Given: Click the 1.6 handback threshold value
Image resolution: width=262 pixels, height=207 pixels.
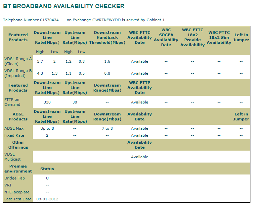Looking at the screenshot, I should pos(107,61).
